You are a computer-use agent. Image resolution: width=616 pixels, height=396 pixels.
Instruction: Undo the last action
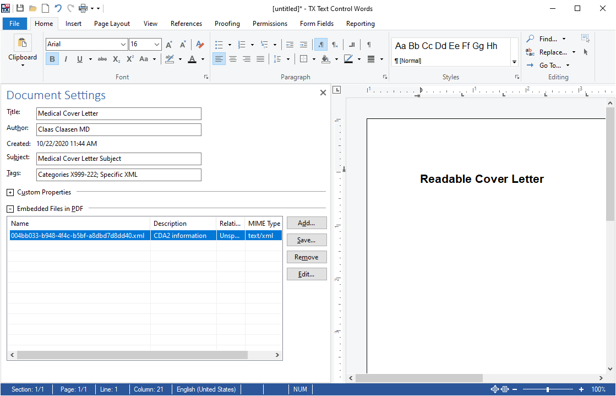click(x=58, y=8)
